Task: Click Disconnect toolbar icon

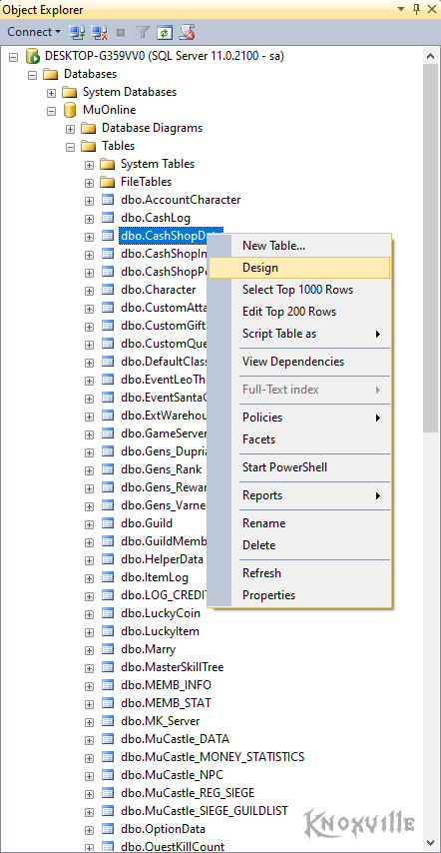Action: (99, 32)
